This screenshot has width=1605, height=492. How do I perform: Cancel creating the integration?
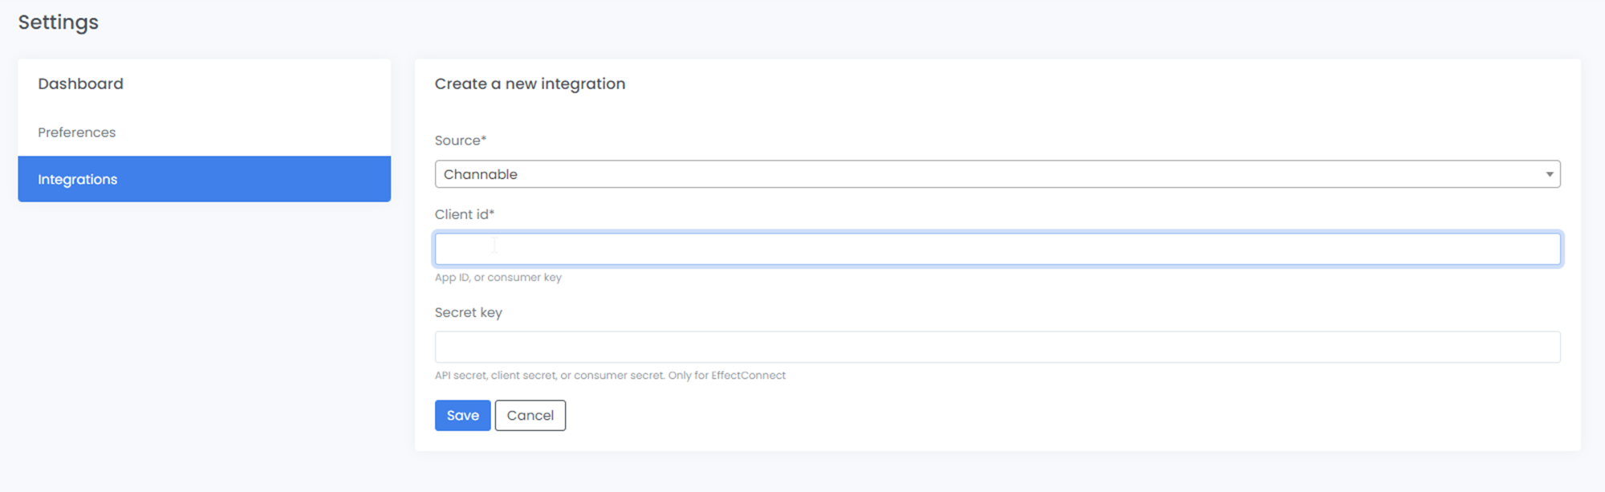[x=530, y=415]
